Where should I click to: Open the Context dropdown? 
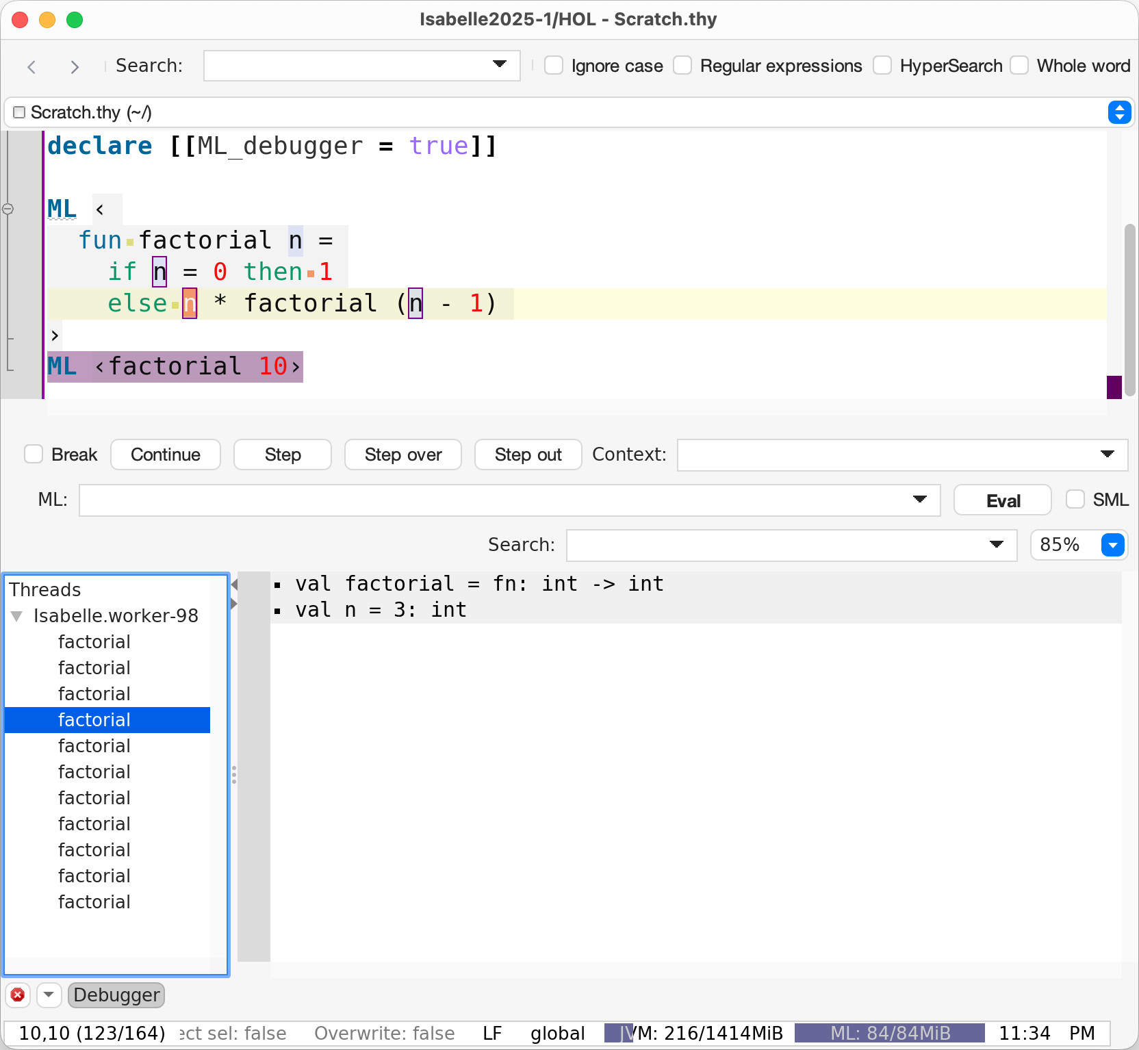1107,454
